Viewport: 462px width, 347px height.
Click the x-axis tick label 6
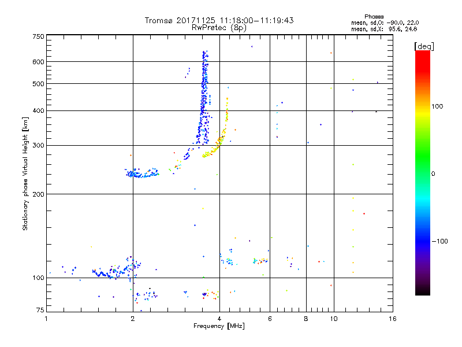click(x=270, y=319)
